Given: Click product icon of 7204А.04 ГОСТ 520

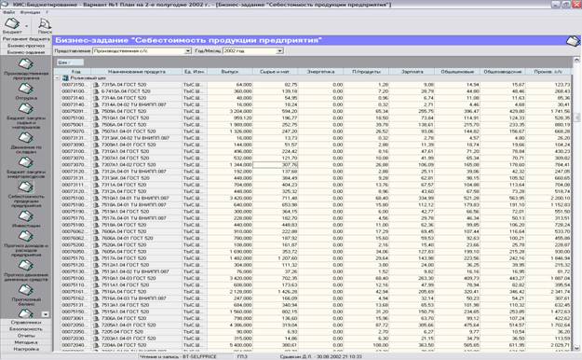Looking at the screenshot, I should (96, 345).
